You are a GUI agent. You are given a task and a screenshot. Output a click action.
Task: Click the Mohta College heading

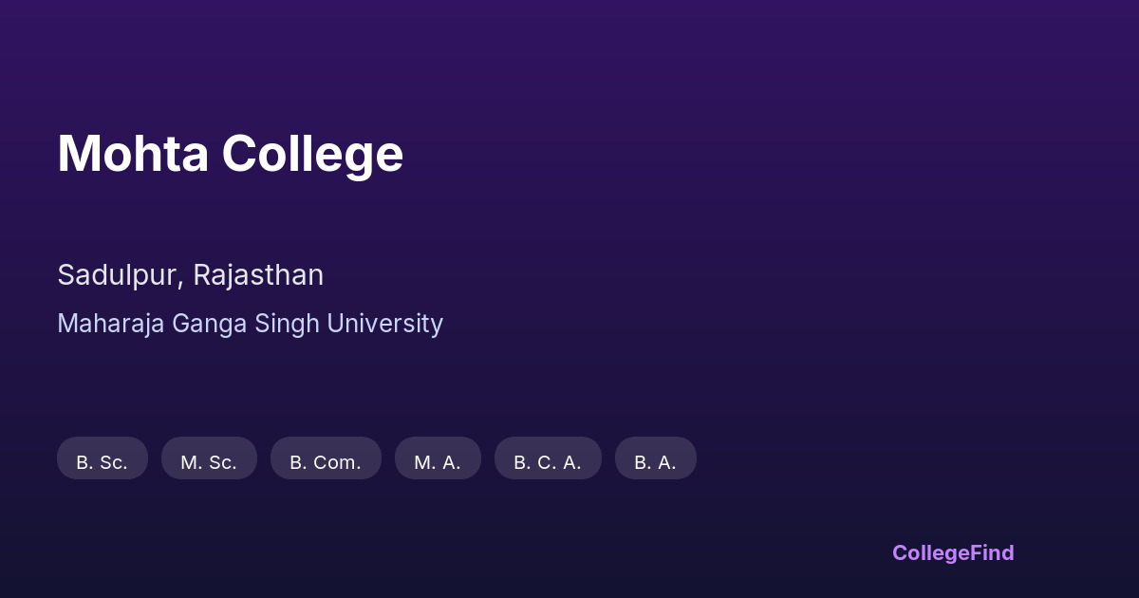(231, 154)
